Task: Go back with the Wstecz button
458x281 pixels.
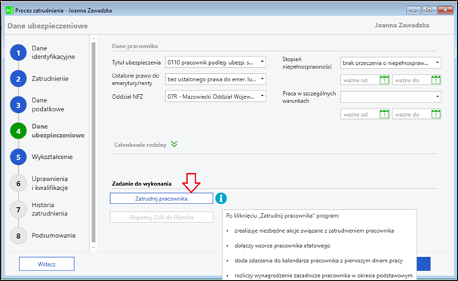Action: [47, 264]
